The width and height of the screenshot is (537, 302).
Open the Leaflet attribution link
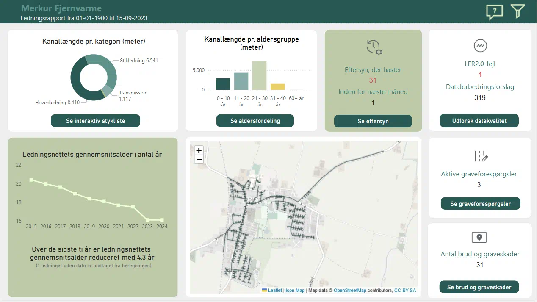(x=274, y=291)
